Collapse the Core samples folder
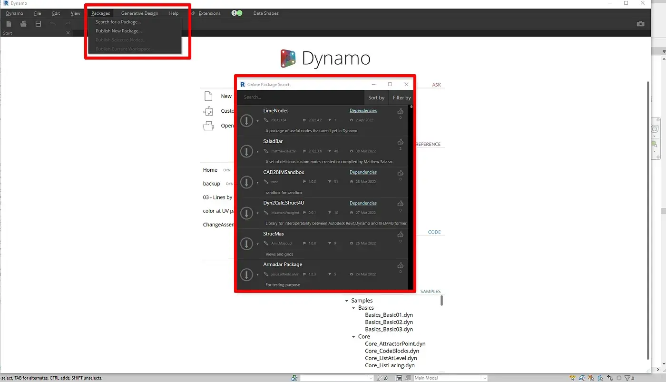This screenshot has height=382, width=666. [353, 337]
